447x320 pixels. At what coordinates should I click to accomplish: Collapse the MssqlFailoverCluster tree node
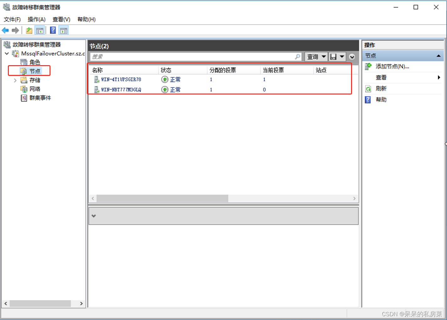tap(7, 53)
